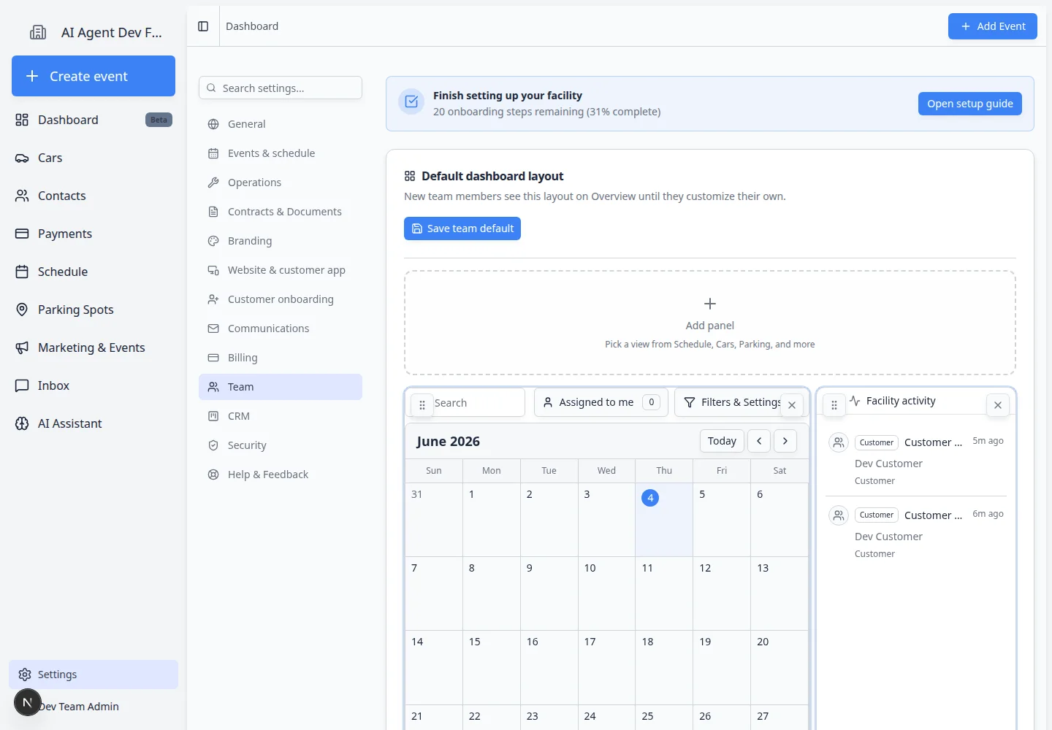Click the calendar panel drag handle

422,405
